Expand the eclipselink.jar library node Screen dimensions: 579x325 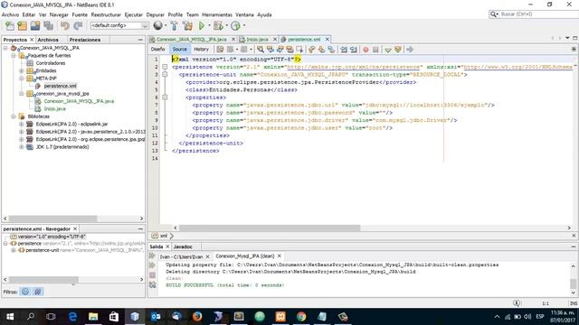click(x=22, y=125)
